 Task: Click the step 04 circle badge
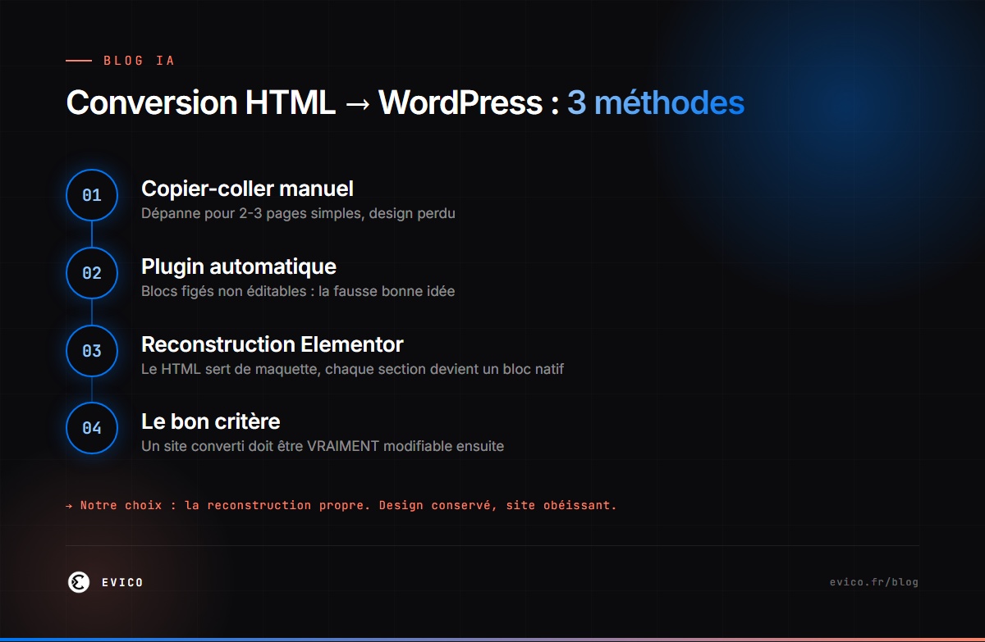92,428
